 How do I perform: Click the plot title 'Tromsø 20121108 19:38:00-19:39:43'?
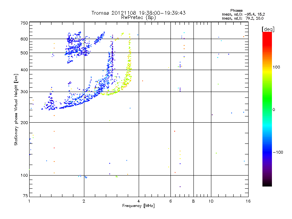(x=138, y=13)
